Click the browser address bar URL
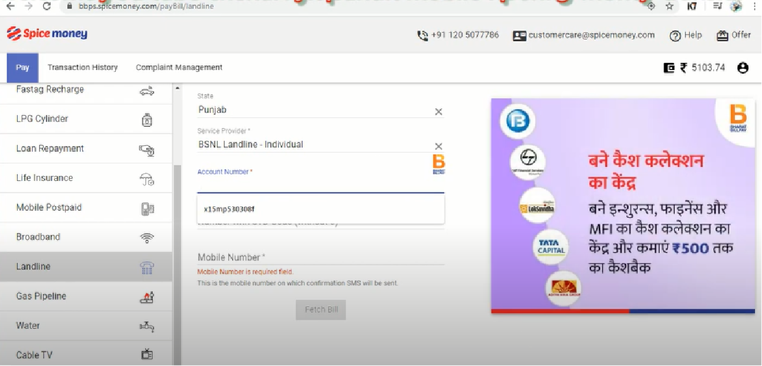This screenshot has width=762, height=366. [x=146, y=6]
